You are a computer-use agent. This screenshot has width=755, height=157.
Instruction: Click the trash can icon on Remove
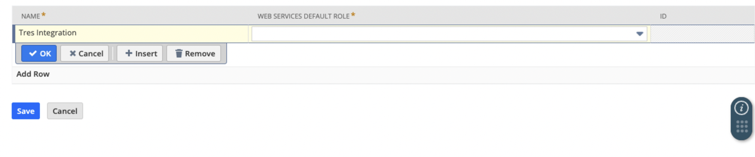tap(179, 53)
